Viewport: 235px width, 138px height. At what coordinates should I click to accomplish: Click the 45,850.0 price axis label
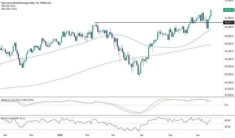(x=229, y=66)
